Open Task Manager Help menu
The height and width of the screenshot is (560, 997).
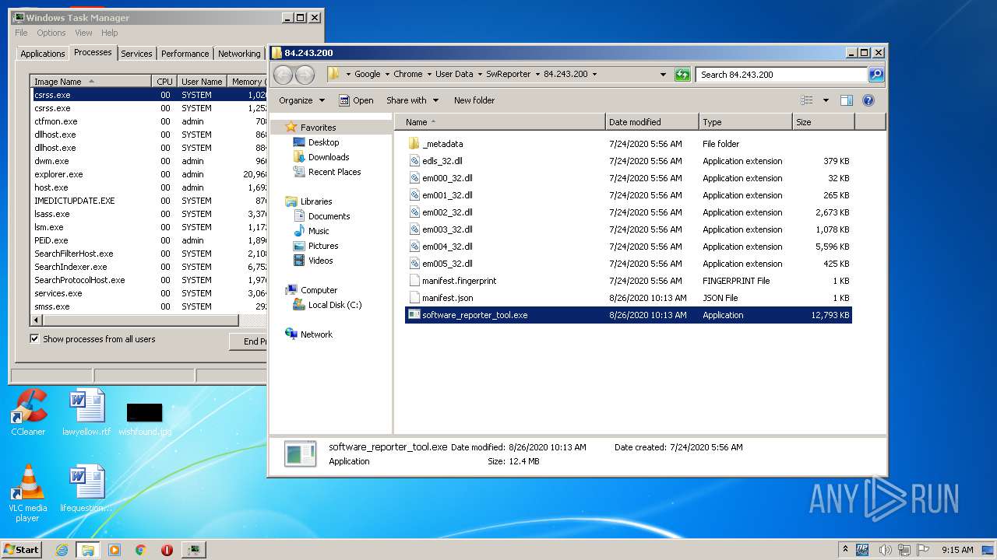[x=110, y=33]
